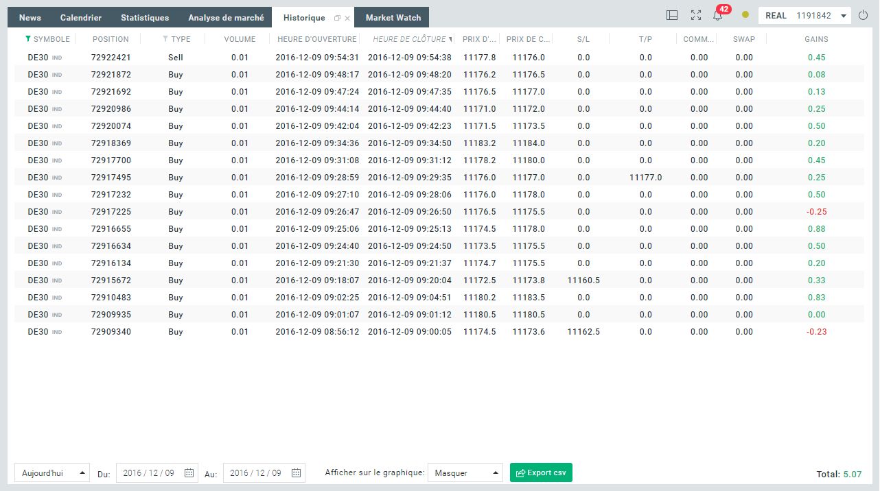This screenshot has height=491, width=880.
Task: Click the Symbole column filter icon
Action: [x=27, y=39]
